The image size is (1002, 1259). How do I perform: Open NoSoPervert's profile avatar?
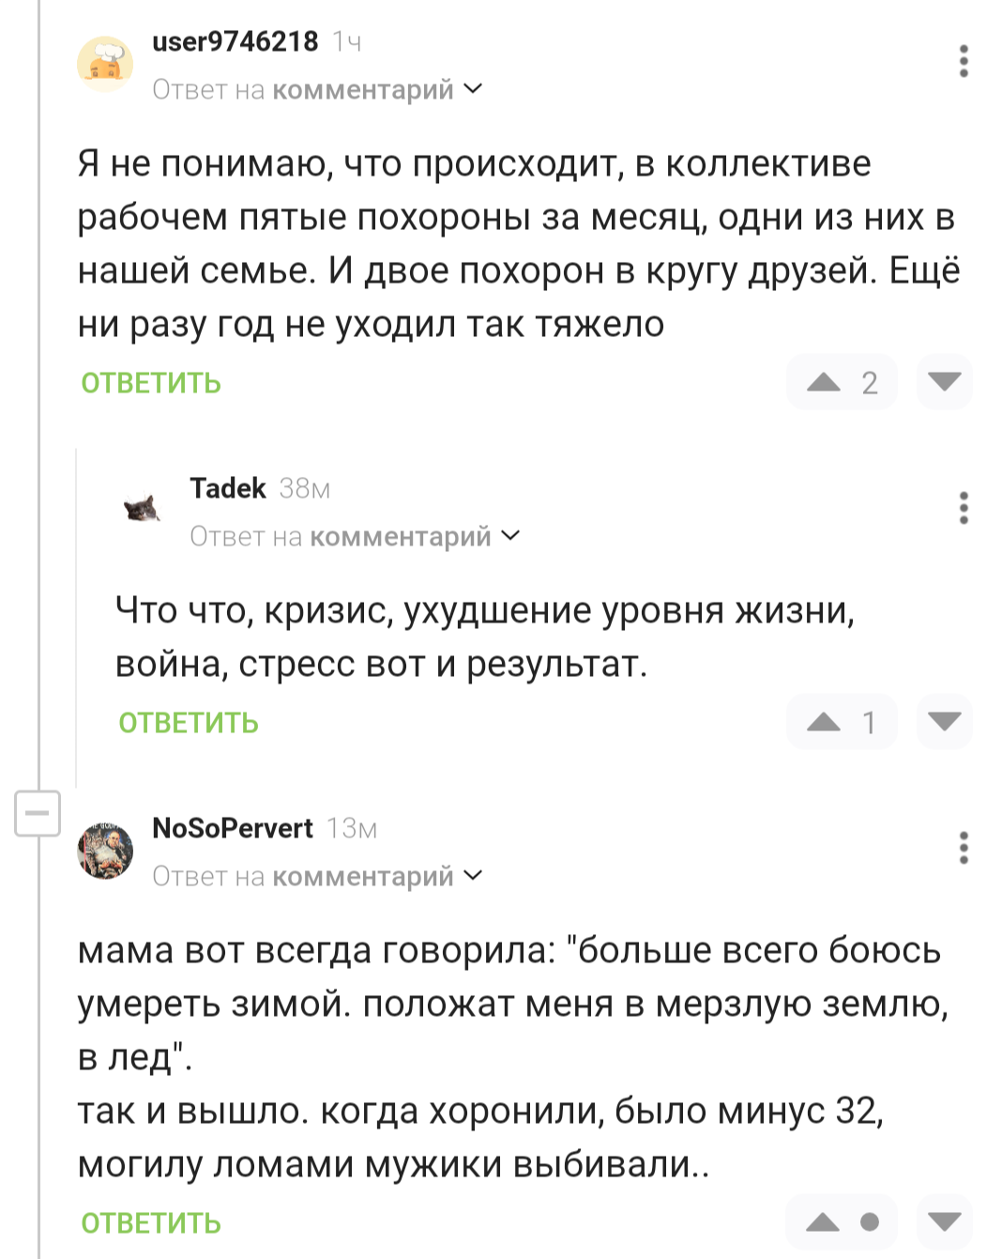[x=105, y=851]
